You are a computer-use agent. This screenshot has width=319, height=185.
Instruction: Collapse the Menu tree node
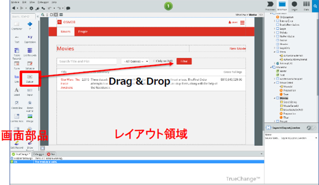coord(274,52)
